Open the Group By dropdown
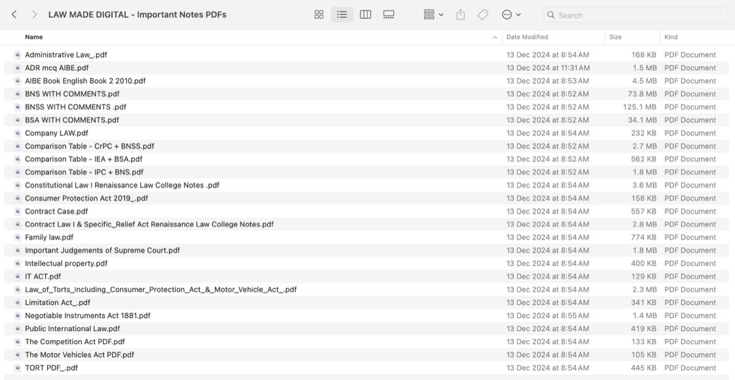The height and width of the screenshot is (380, 735). tap(433, 15)
